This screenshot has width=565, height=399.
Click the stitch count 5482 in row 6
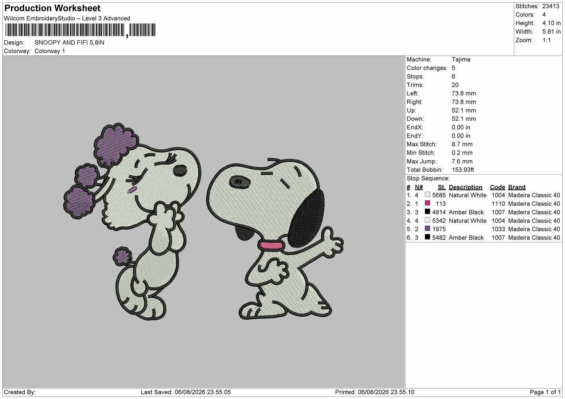coord(439,238)
